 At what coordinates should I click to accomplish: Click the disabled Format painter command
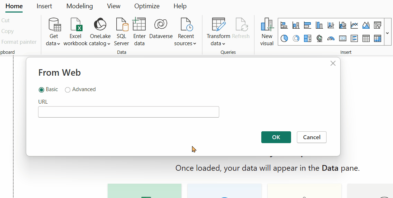coord(19,42)
